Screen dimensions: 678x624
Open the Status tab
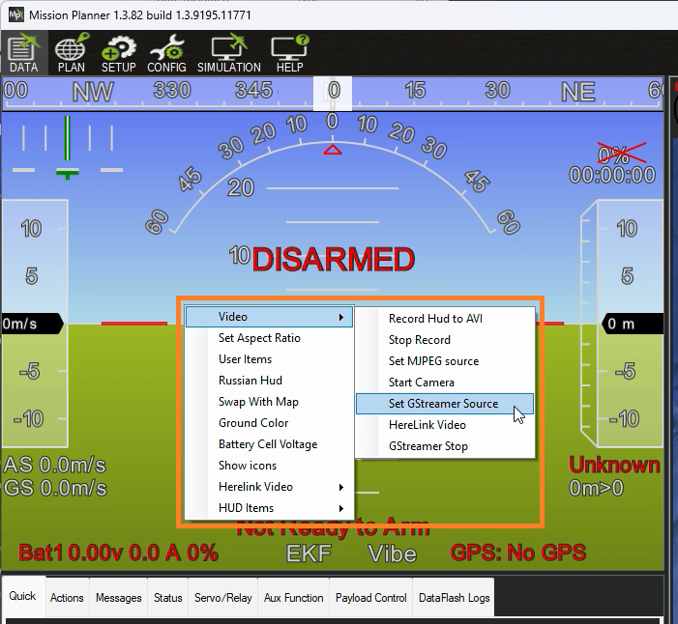point(167,598)
